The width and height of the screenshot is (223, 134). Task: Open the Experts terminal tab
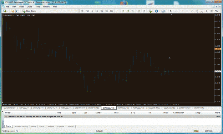[61, 127]
